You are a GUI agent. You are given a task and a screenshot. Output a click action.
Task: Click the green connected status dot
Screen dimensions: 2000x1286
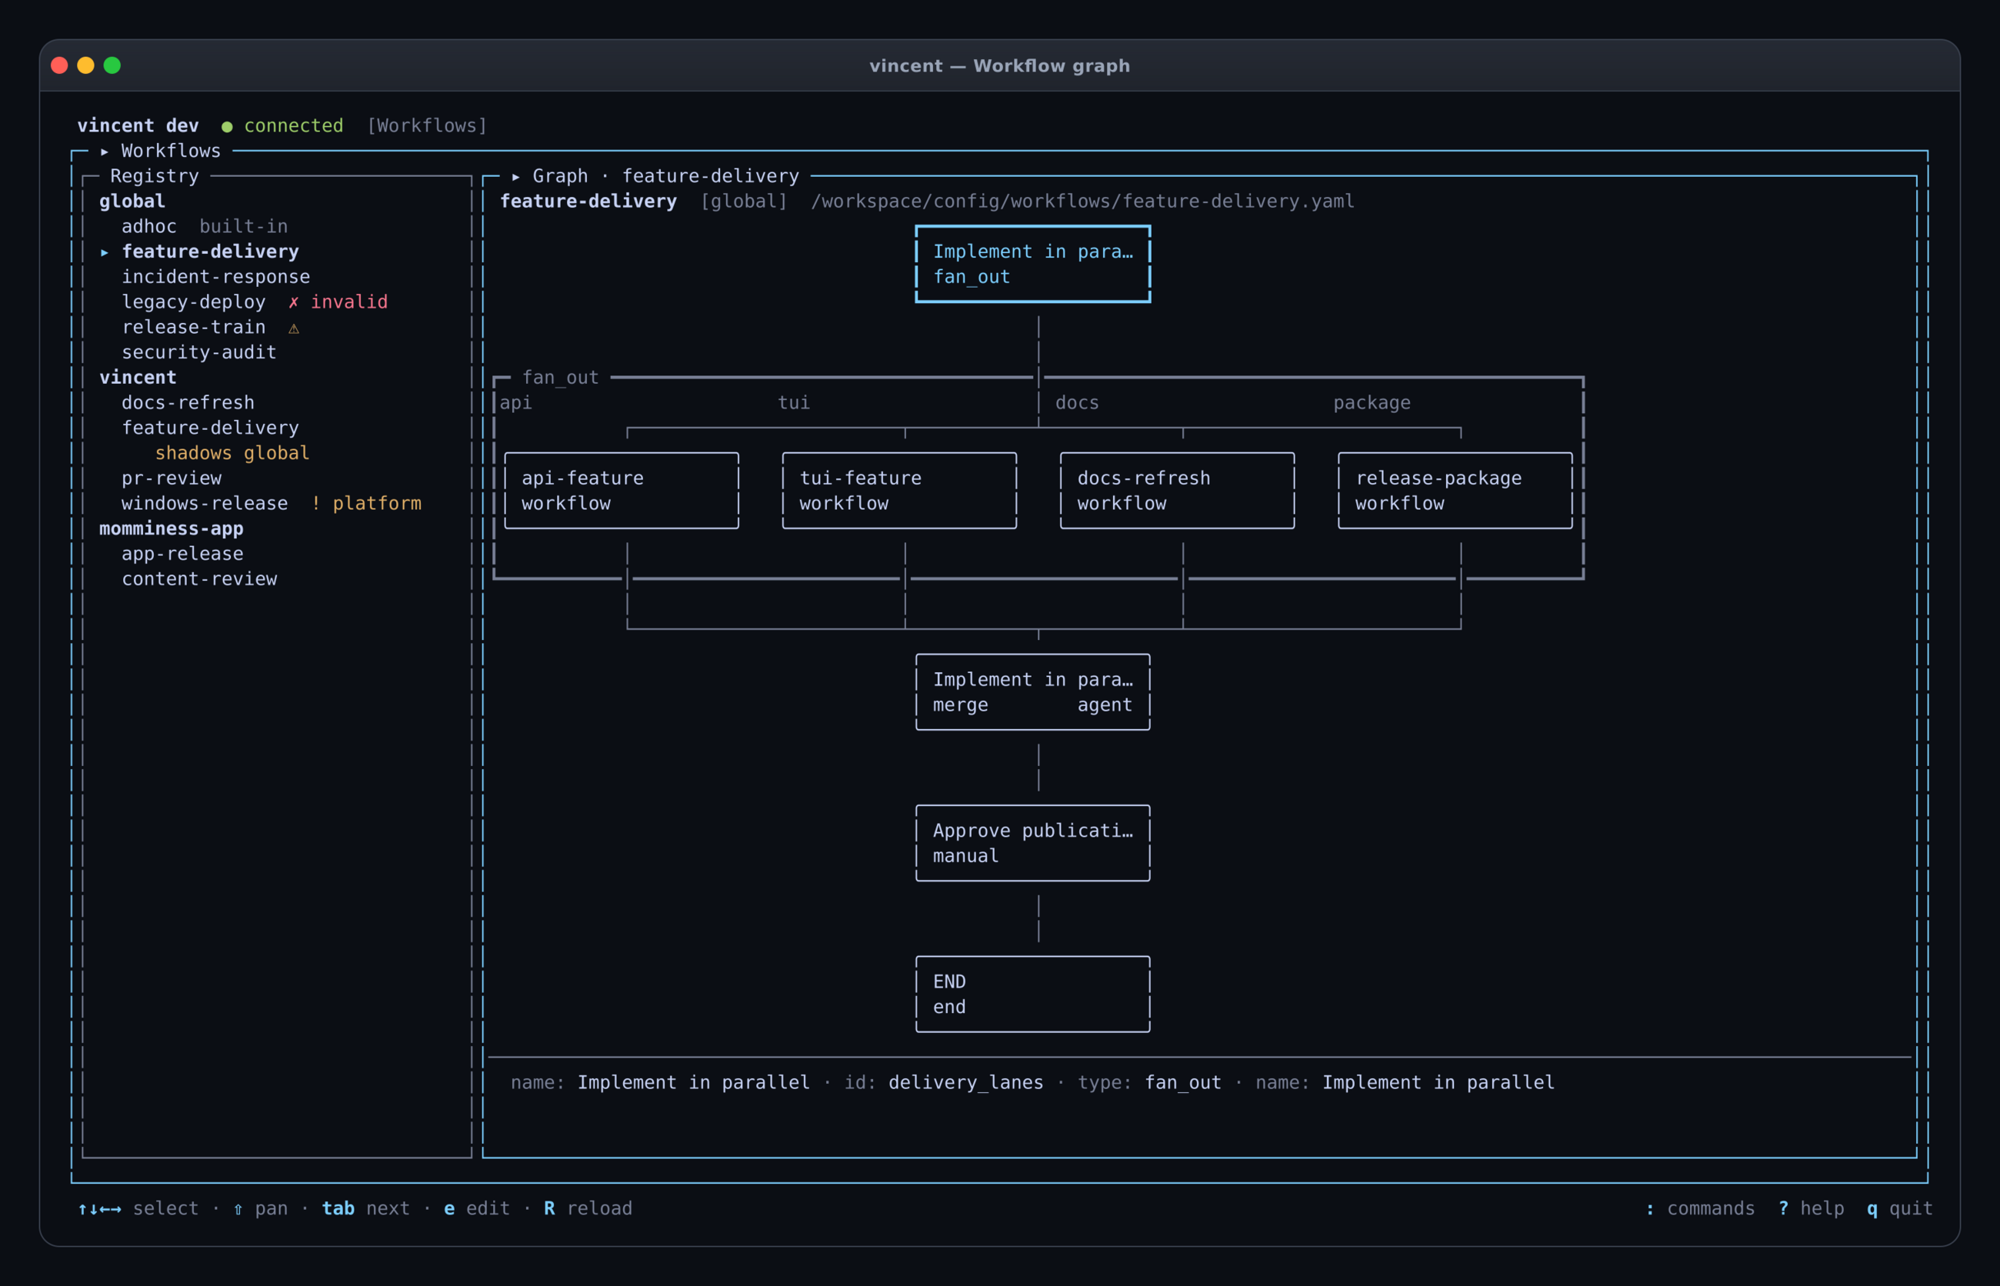click(226, 127)
